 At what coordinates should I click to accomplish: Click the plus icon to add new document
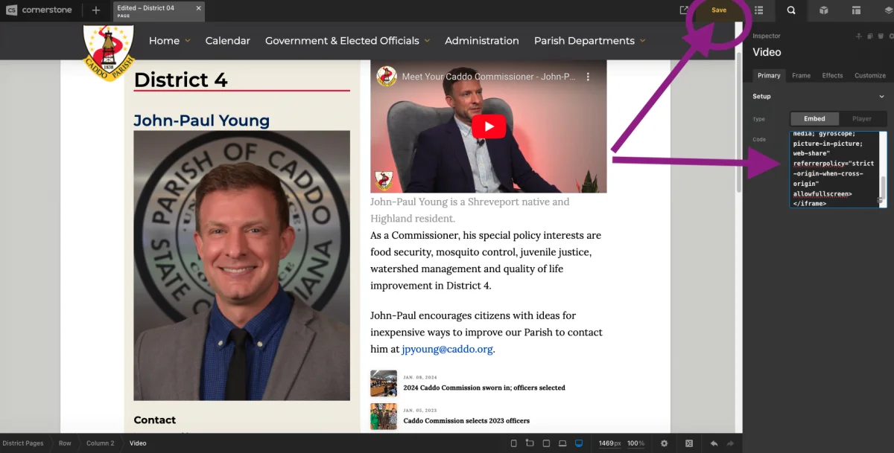click(x=95, y=10)
